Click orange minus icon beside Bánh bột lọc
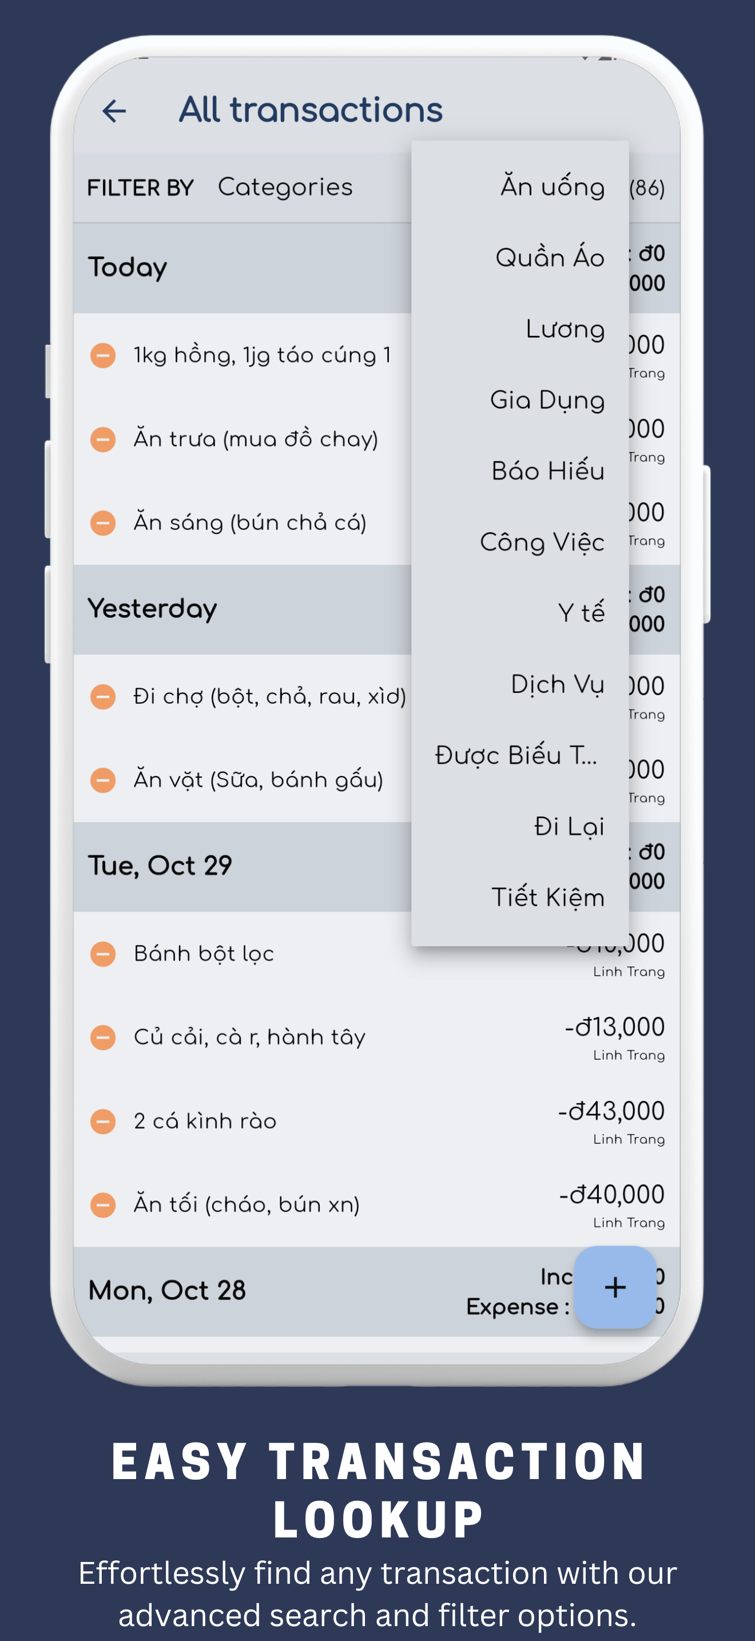Screen dimensions: 755x1641 (x=103, y=954)
